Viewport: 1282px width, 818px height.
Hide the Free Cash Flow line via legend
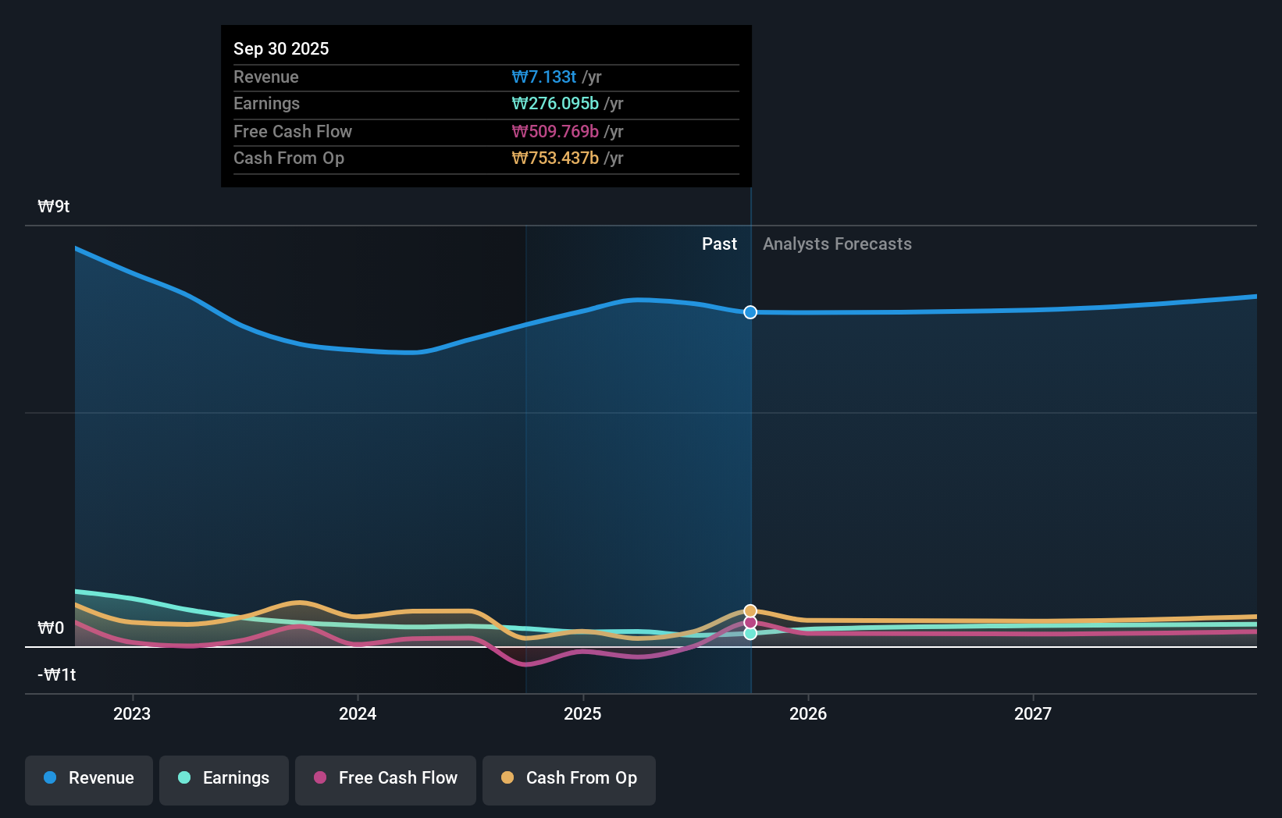click(x=385, y=777)
